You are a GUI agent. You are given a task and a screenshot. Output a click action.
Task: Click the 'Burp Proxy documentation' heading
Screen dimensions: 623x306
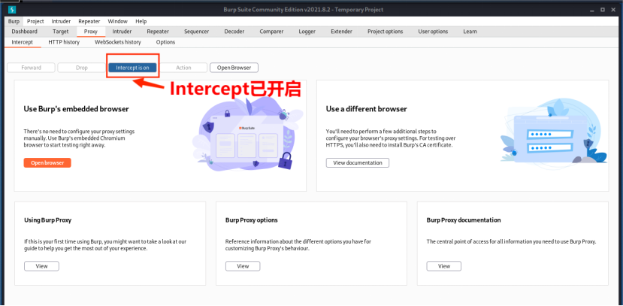click(x=464, y=220)
